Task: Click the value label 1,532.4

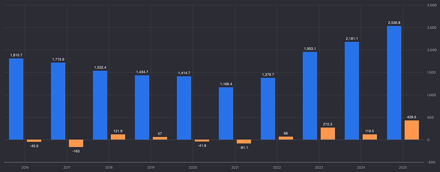Action: 100,68
